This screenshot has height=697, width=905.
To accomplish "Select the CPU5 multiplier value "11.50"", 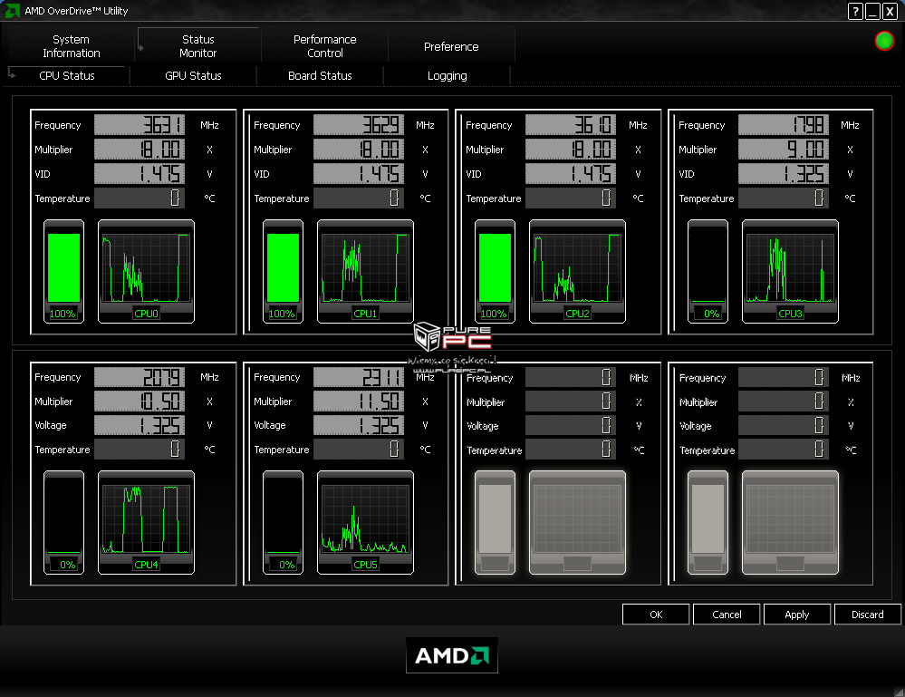I will 359,402.
